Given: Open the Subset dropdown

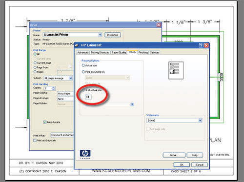Looking at the screenshot, I should tap(71, 78).
